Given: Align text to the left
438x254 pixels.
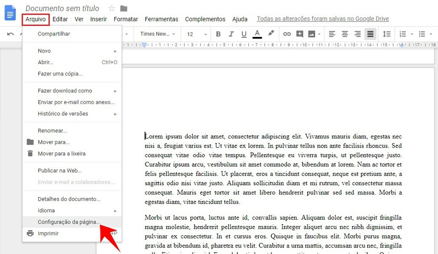Looking at the screenshot, I should tap(332, 34).
